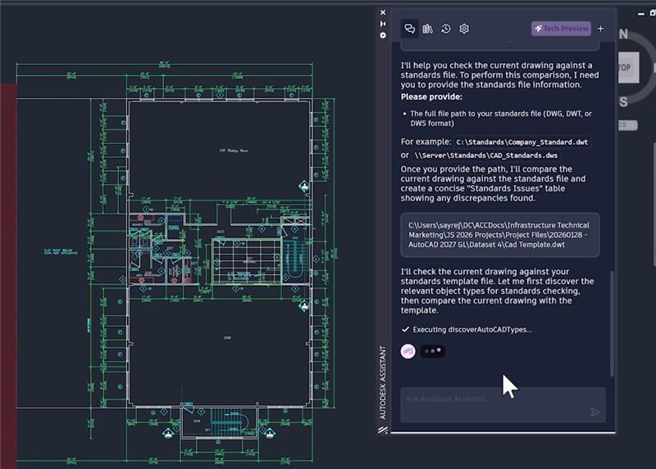Open the chat conversation icon in Assistant panel
The width and height of the screenshot is (656, 469).
(409, 29)
